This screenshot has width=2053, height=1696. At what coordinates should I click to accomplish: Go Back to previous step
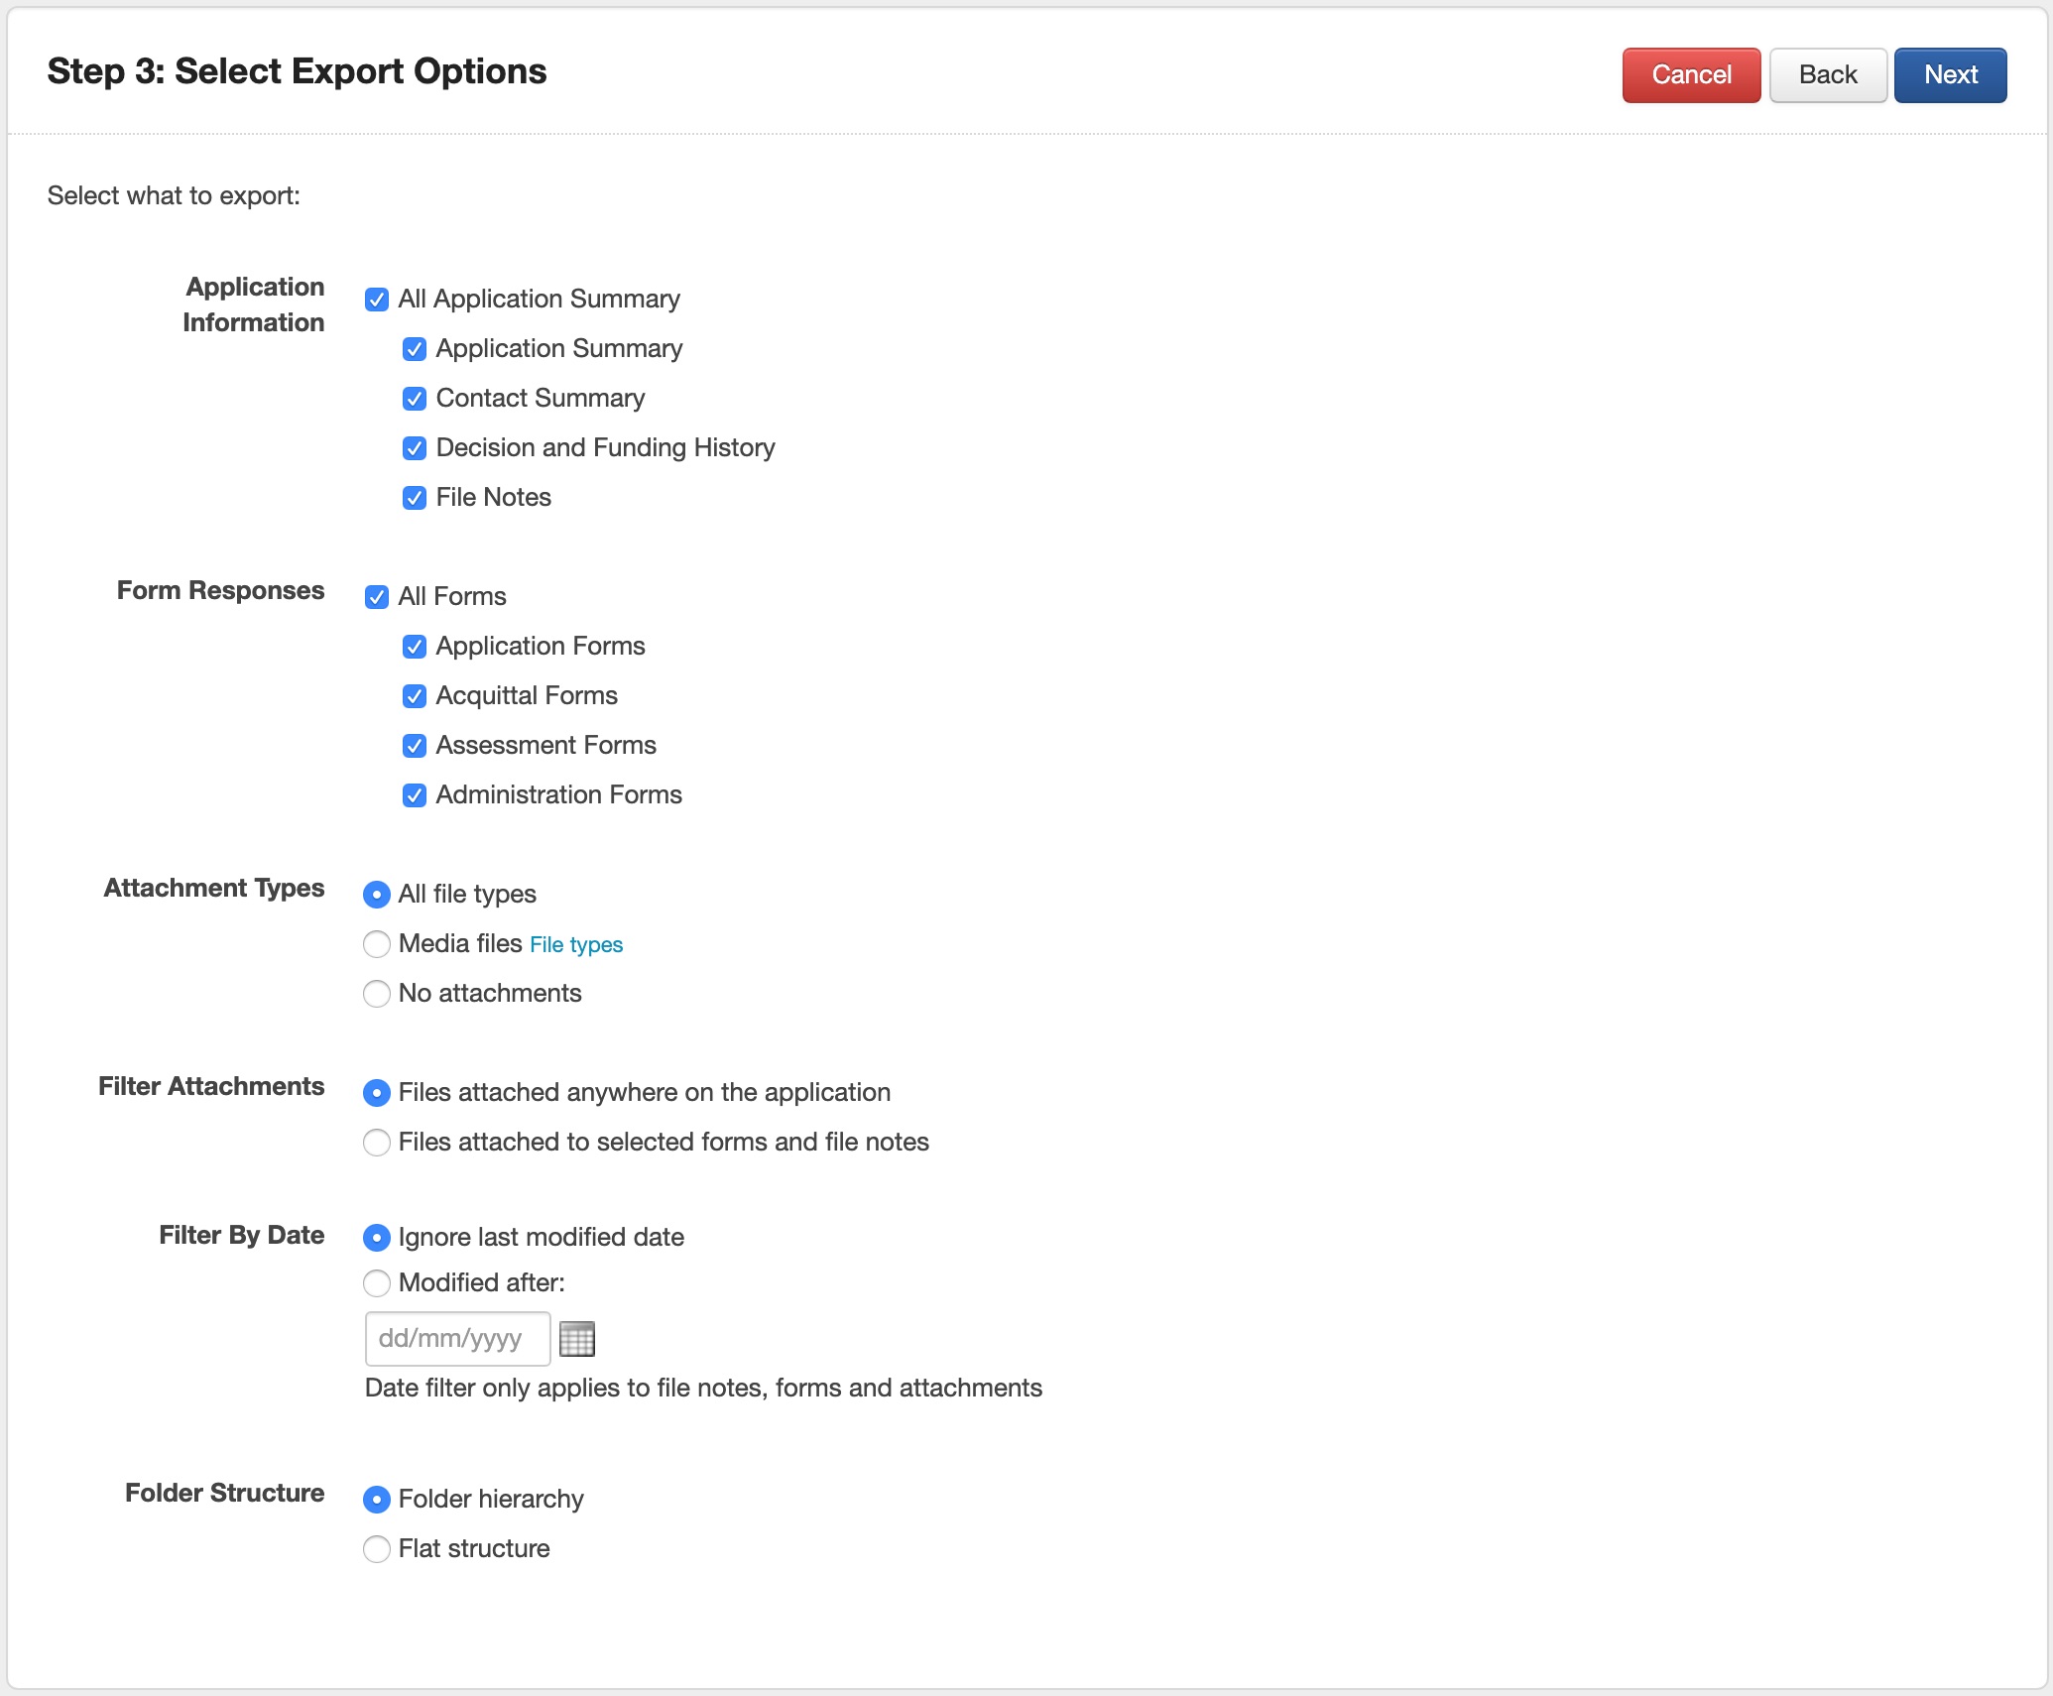click(1827, 75)
